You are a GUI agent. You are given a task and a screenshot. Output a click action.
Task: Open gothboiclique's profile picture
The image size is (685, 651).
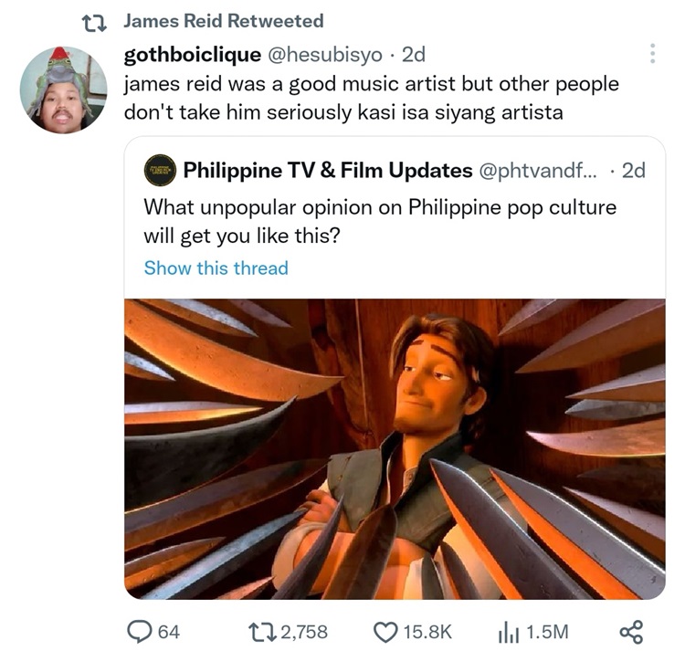tap(63, 89)
